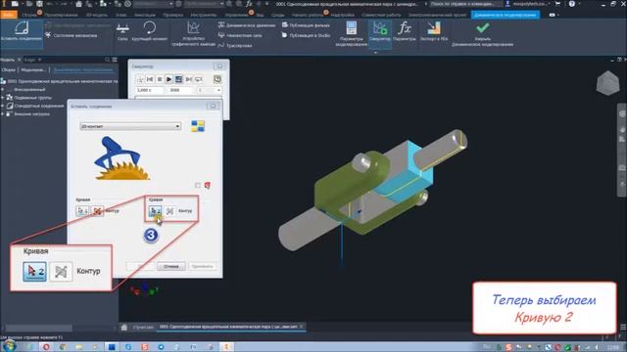This screenshot has width=627, height=352.
Task: Switch to the Collaboration ribbon tab
Action: [381, 15]
